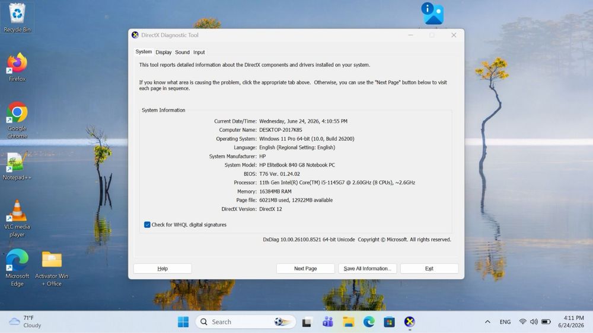This screenshot has width=593, height=333.
Task: Open Microsoft Teams from the taskbar
Action: coord(327,322)
